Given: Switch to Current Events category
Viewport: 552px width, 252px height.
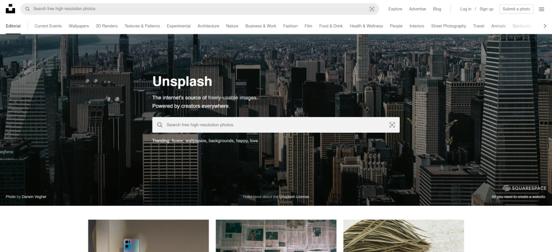Looking at the screenshot, I should 48,26.
